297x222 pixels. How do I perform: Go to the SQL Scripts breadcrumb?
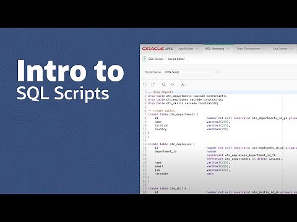coord(156,59)
